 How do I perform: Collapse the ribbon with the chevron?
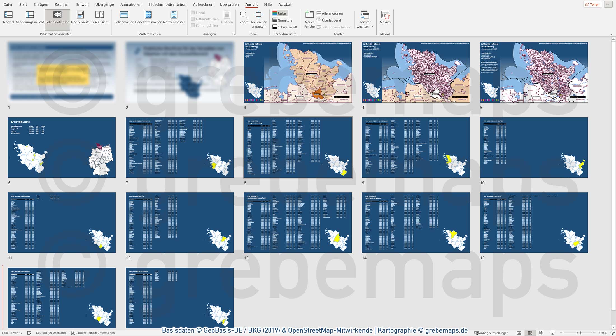pyautogui.click(x=612, y=34)
